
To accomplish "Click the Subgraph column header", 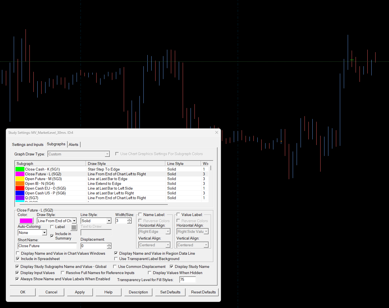I will point(50,164).
